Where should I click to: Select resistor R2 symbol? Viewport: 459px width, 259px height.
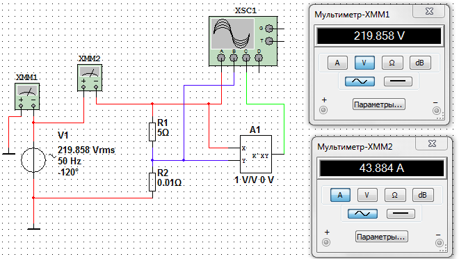point(152,182)
